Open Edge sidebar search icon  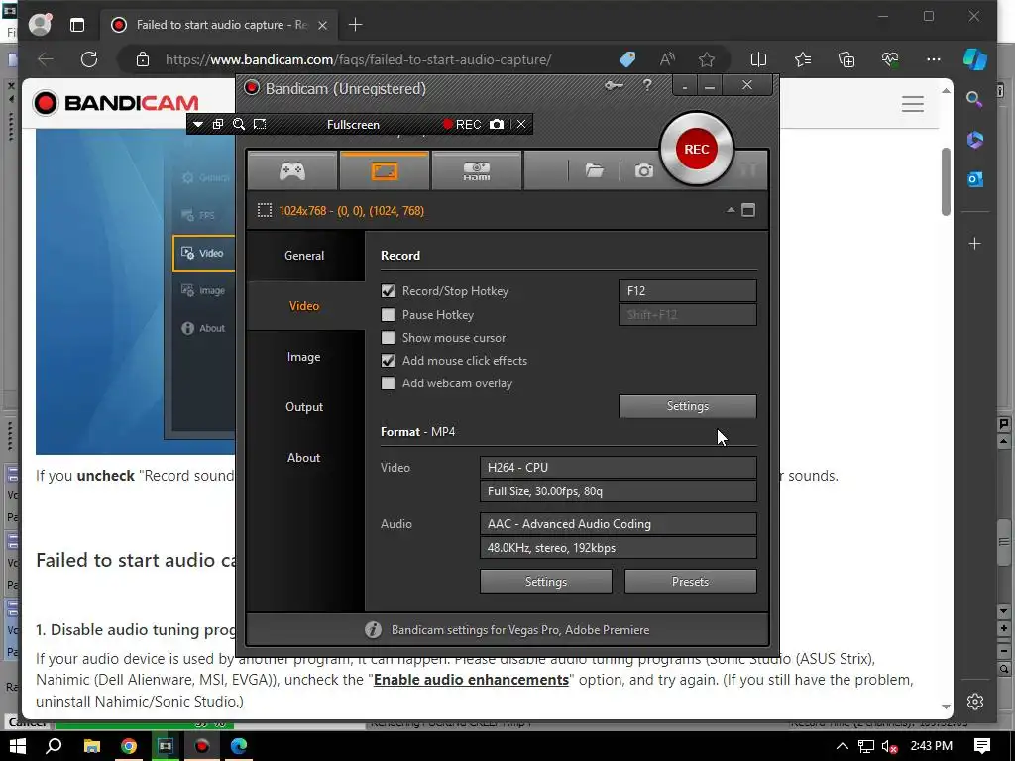[974, 100]
